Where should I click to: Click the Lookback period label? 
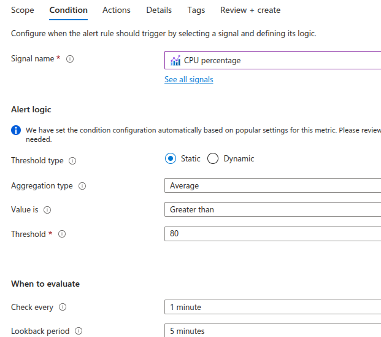coord(40,331)
